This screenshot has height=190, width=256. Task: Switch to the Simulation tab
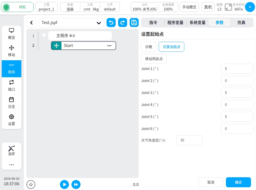coord(241,22)
